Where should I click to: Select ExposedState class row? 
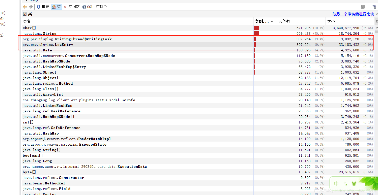pyautogui.click(x=198, y=144)
